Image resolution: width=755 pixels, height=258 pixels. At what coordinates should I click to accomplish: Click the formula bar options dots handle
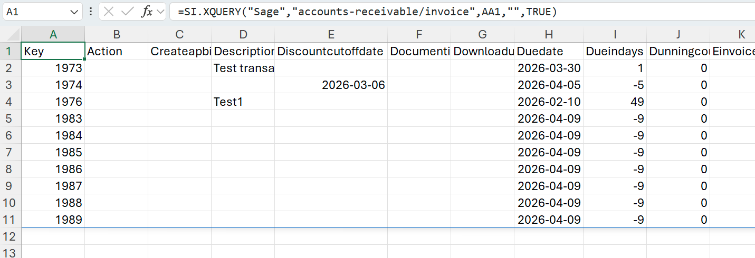[x=91, y=12]
